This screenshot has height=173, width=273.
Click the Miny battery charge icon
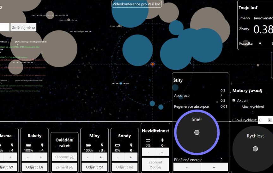coord(88,145)
